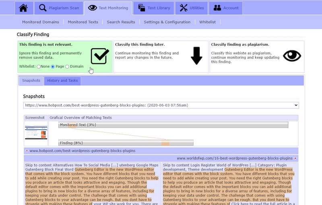The width and height of the screenshot is (322, 205).
Task: Click the Monitored Text (3%) bar
Action: click(x=173, y=125)
